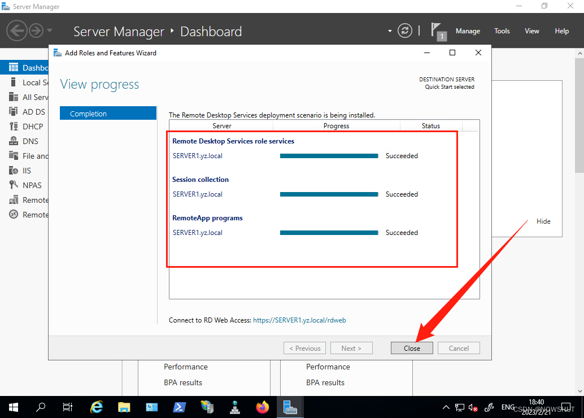Click the ENG language indicator
The height and width of the screenshot is (418, 584).
coord(508,407)
